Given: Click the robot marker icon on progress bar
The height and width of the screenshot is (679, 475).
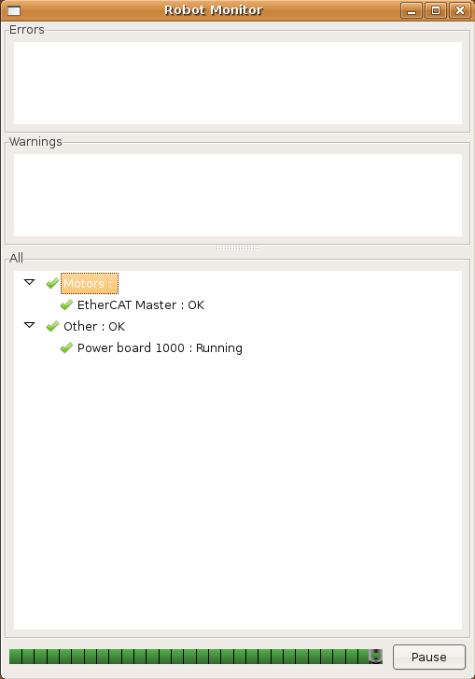Looking at the screenshot, I should point(375,657).
